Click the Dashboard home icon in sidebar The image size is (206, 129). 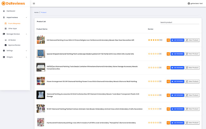[x=4, y=11]
